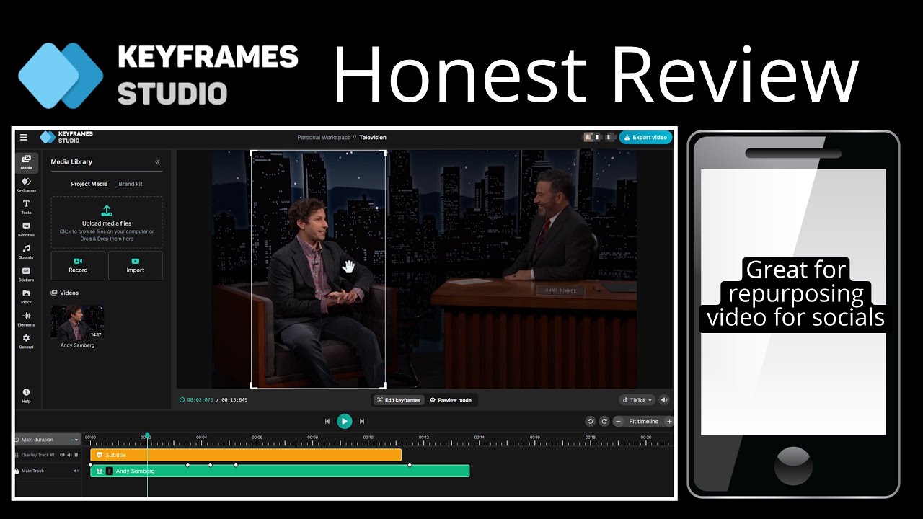Click the Fit timeline button
The width and height of the screenshot is (923, 519).
[643, 422]
